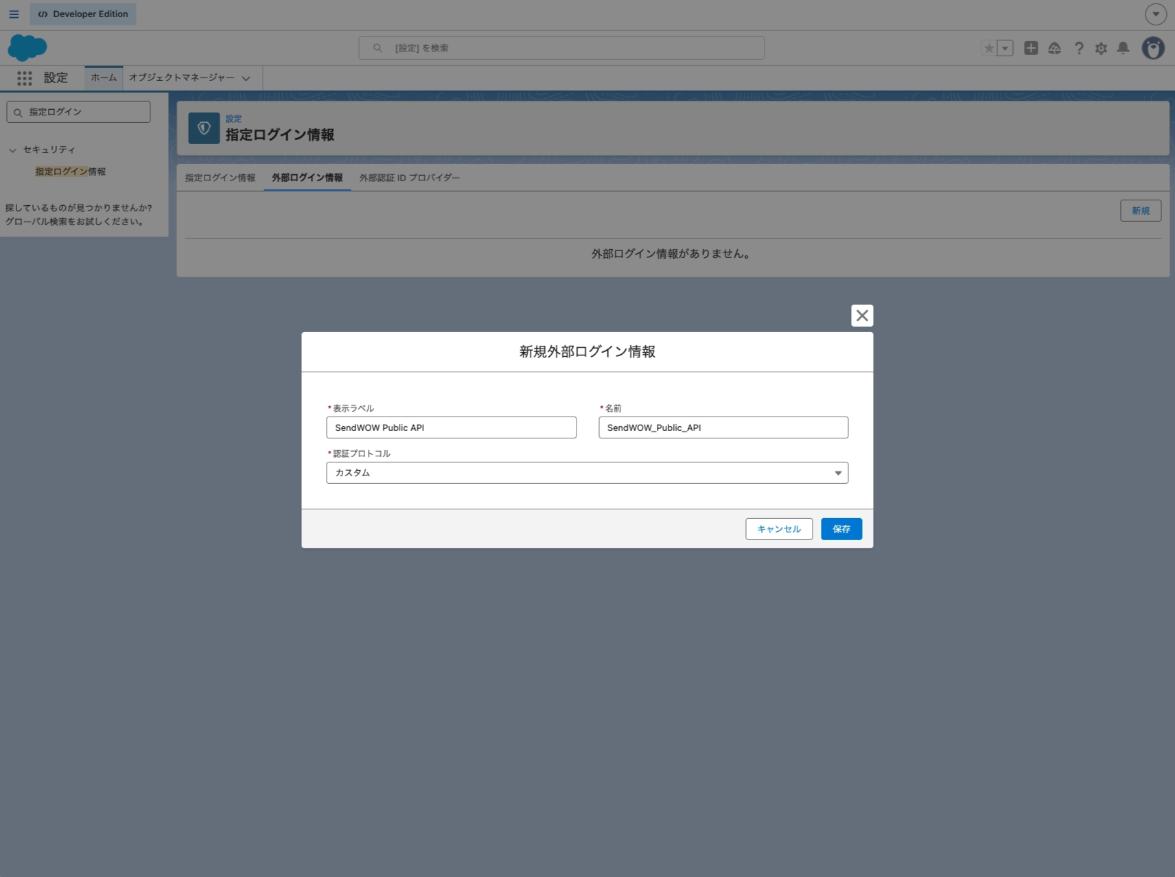Select the オブジェクトマネージャー tab
Screen dimensions: 1175x877
(x=181, y=78)
